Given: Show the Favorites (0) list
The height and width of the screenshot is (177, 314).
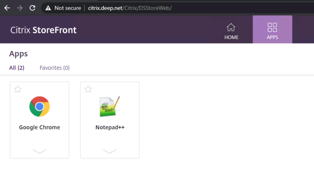Looking at the screenshot, I should [54, 68].
